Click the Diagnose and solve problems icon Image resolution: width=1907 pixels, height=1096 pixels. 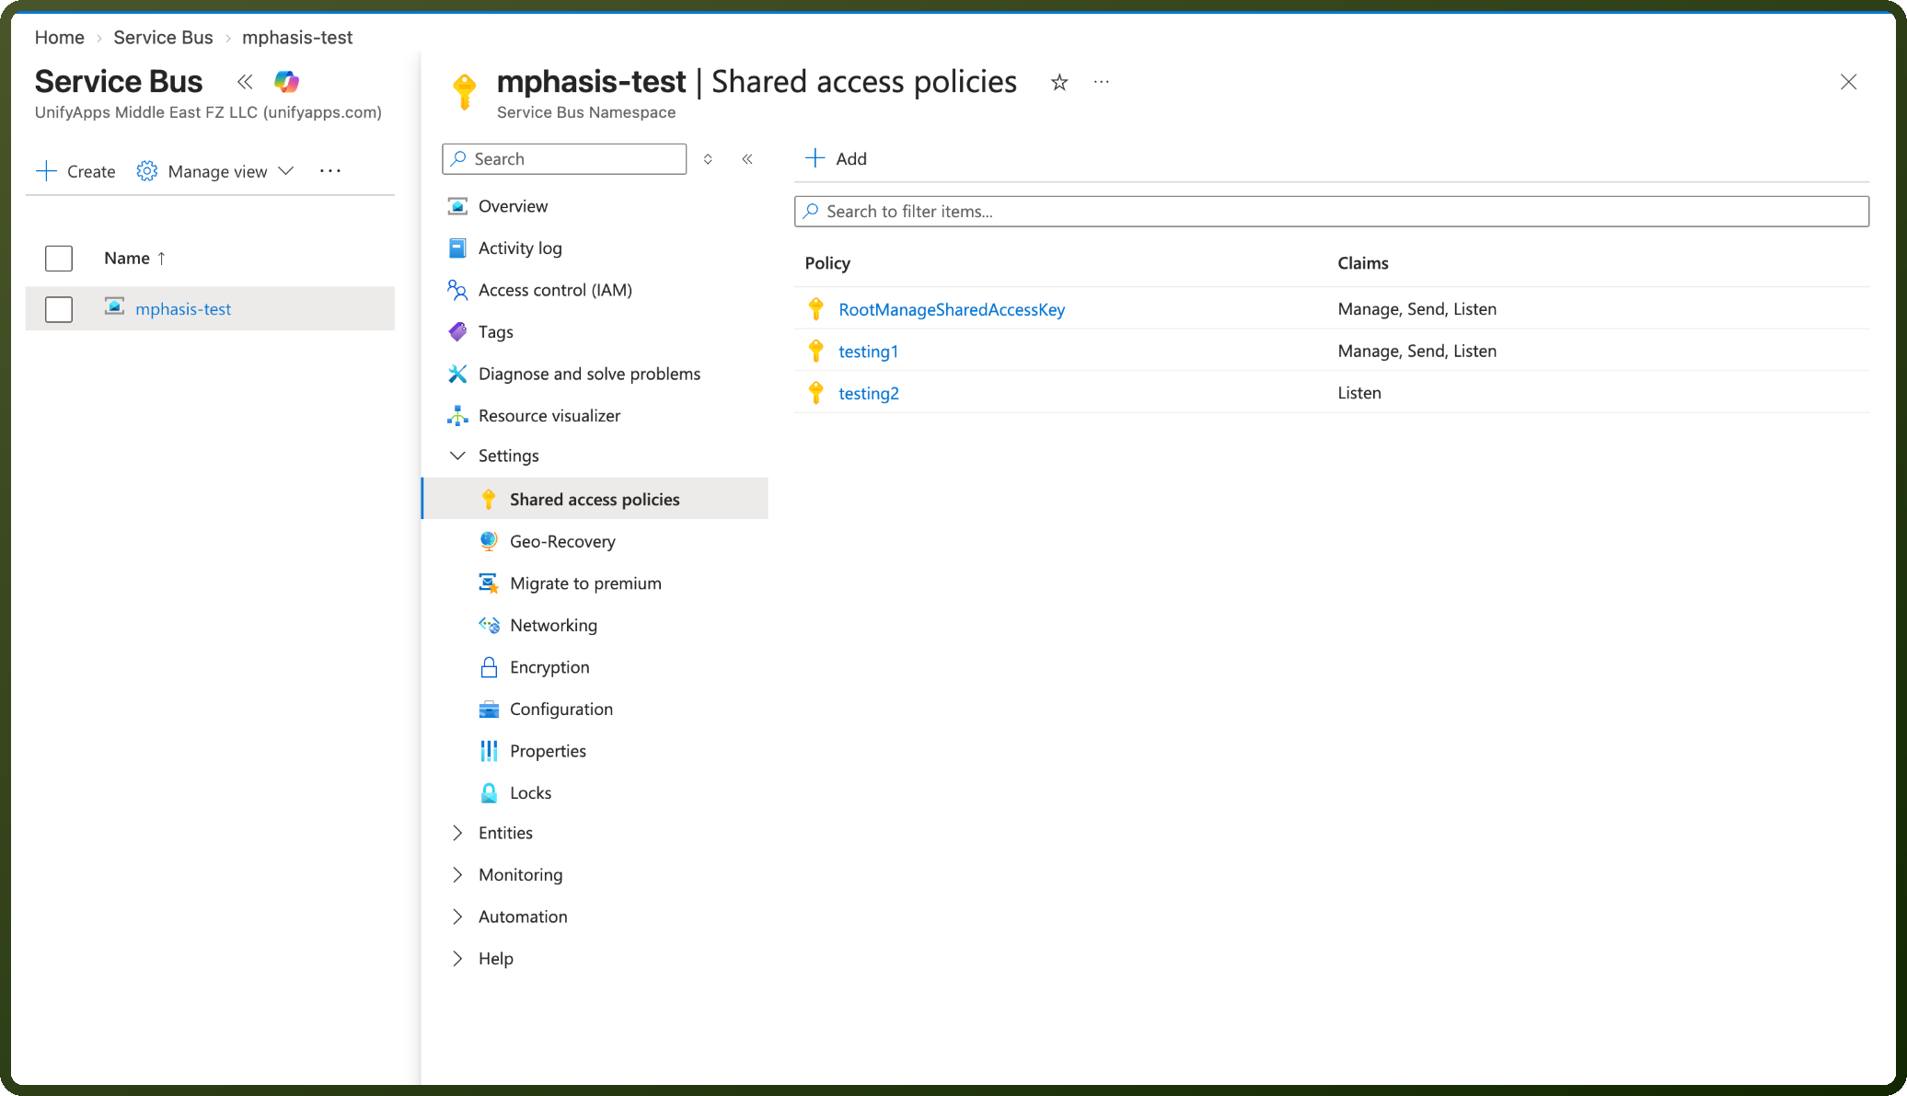[457, 374]
